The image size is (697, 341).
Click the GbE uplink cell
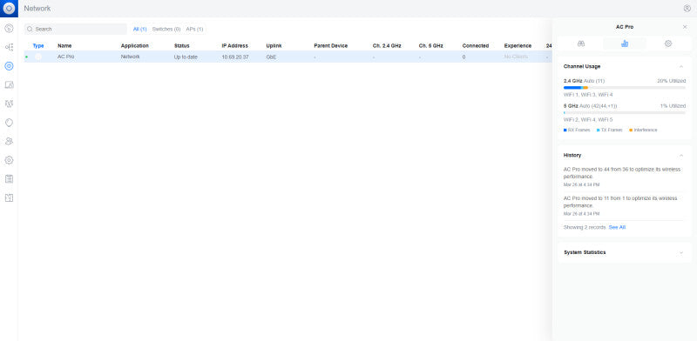point(271,57)
